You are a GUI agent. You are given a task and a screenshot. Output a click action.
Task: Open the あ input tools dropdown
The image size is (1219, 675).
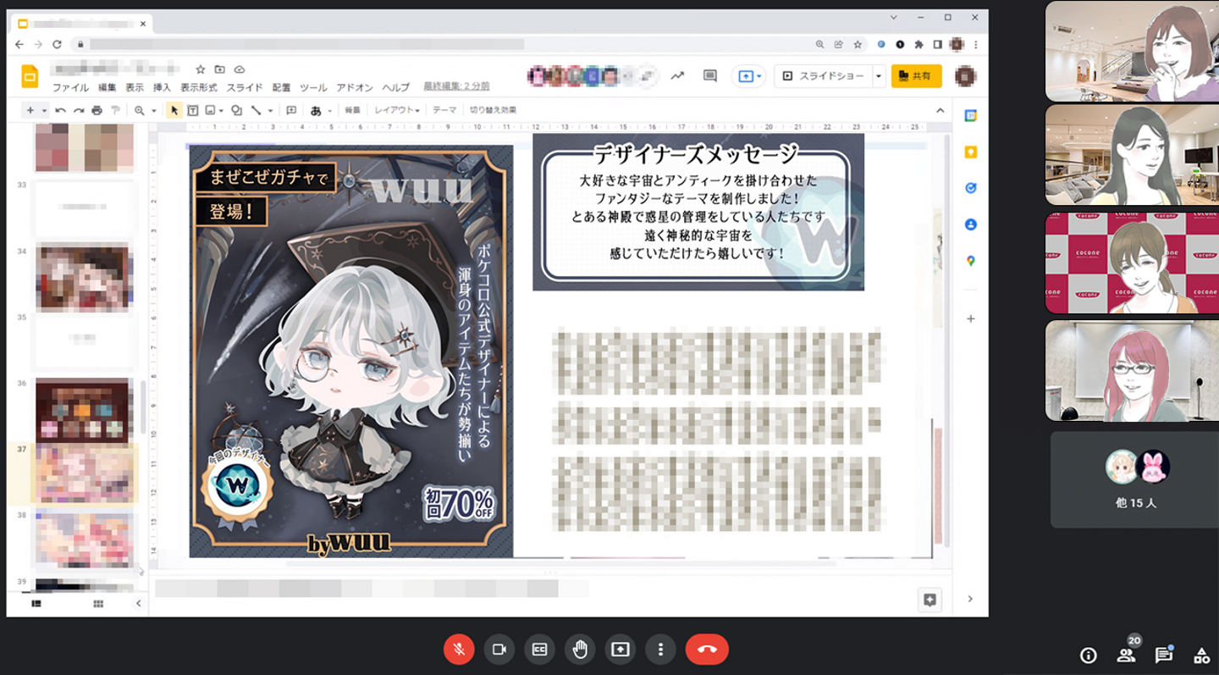(x=319, y=110)
